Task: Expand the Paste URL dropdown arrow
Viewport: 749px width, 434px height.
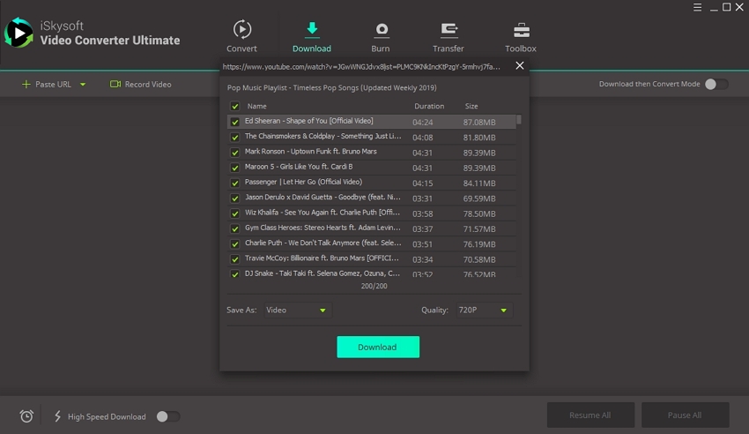Action: pos(83,85)
